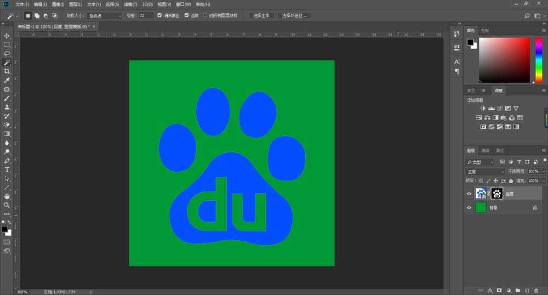Click the 选择主体 button

(x=261, y=16)
